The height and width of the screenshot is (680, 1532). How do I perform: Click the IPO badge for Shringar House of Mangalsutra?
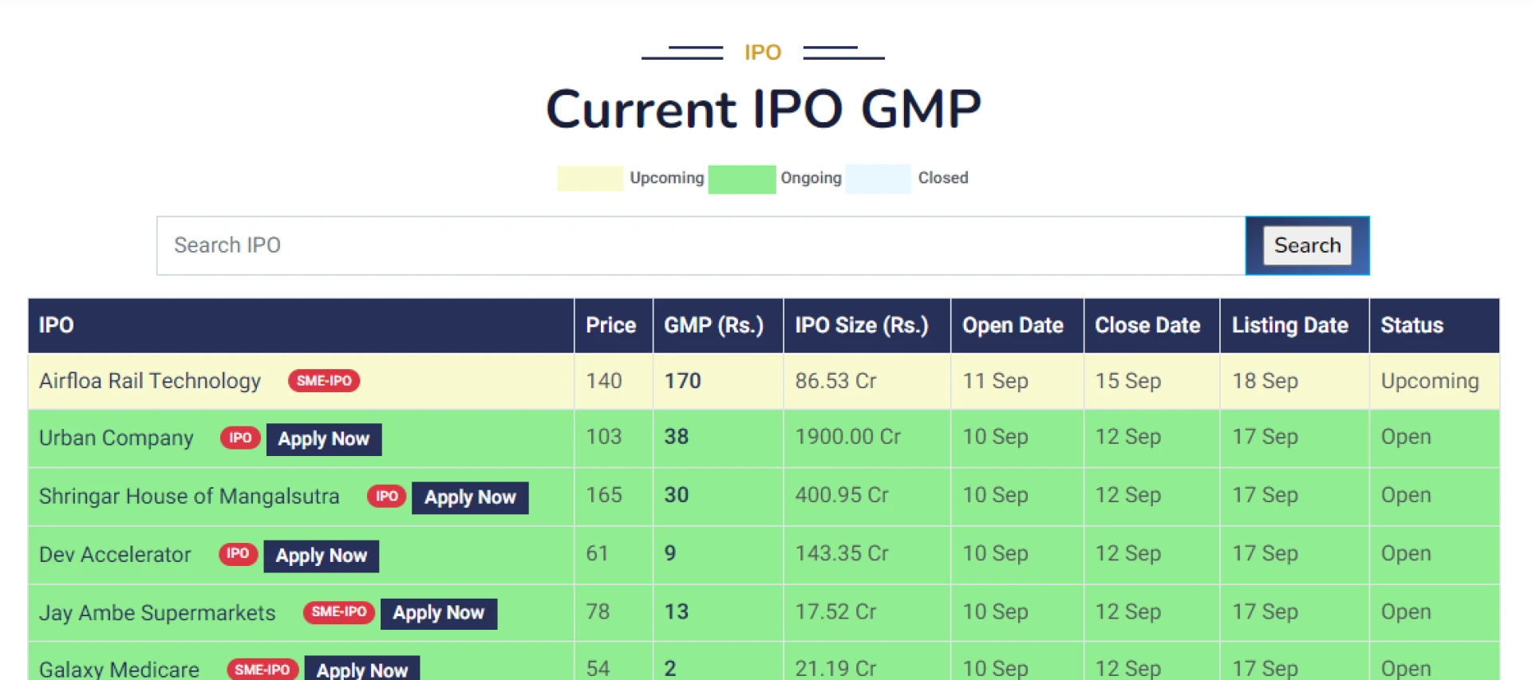(385, 496)
